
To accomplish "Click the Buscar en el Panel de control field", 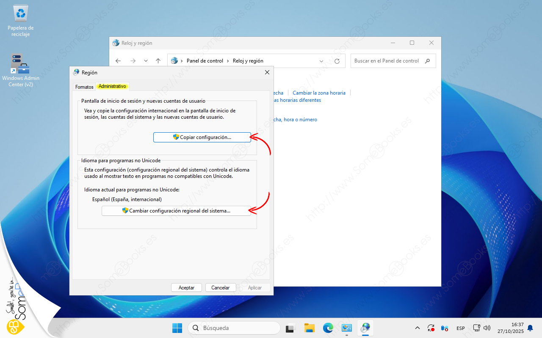I will pos(387,61).
